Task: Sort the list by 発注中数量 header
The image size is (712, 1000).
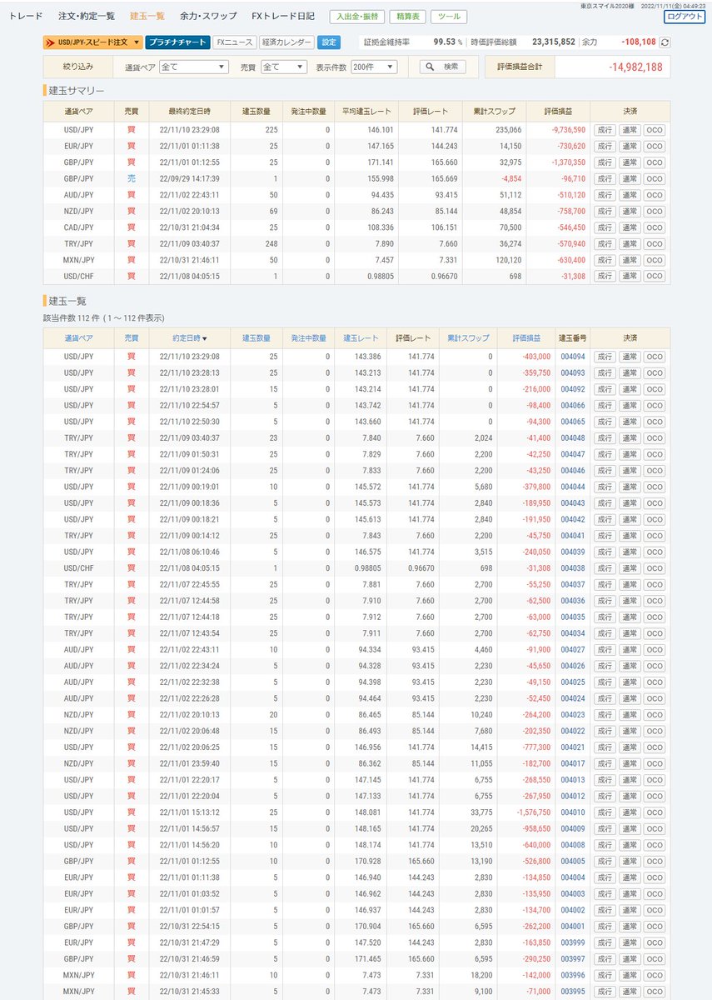Action: click(x=307, y=337)
